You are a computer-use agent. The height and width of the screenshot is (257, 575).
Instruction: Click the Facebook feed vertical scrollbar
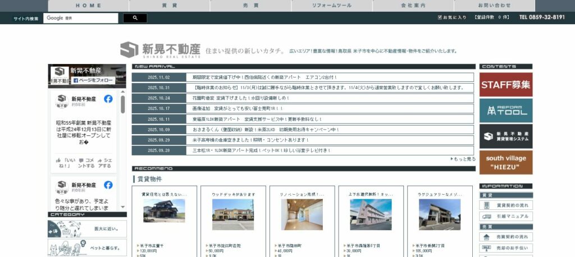tap(122, 104)
